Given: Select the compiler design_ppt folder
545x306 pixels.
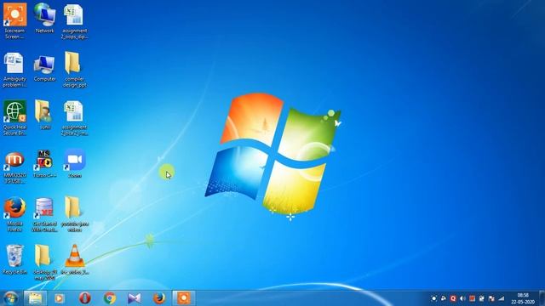Looking at the screenshot, I should tap(74, 70).
